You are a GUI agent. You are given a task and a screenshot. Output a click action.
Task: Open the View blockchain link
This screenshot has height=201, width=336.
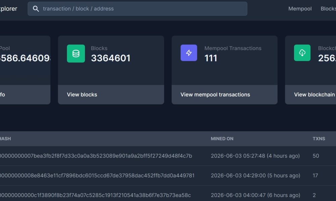315,94
